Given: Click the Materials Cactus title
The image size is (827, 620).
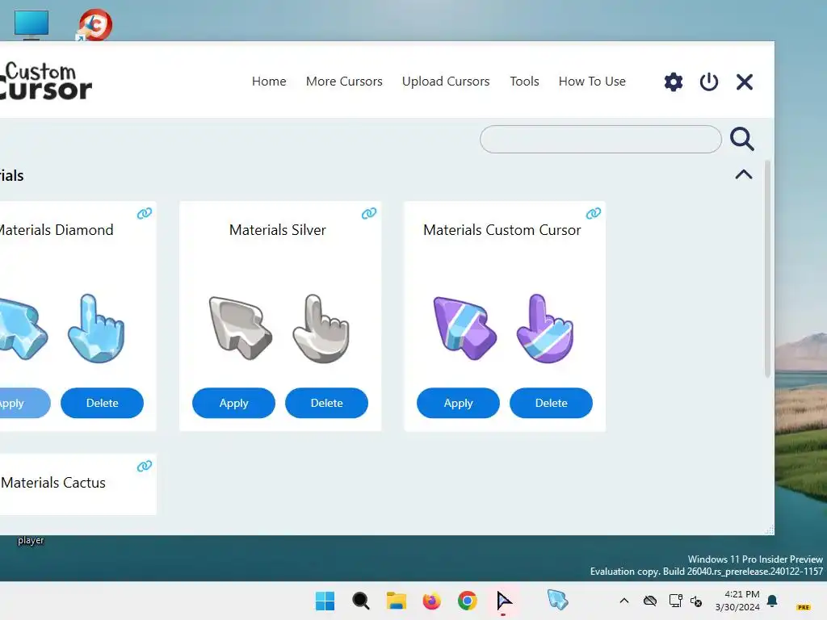Looking at the screenshot, I should 52,483.
